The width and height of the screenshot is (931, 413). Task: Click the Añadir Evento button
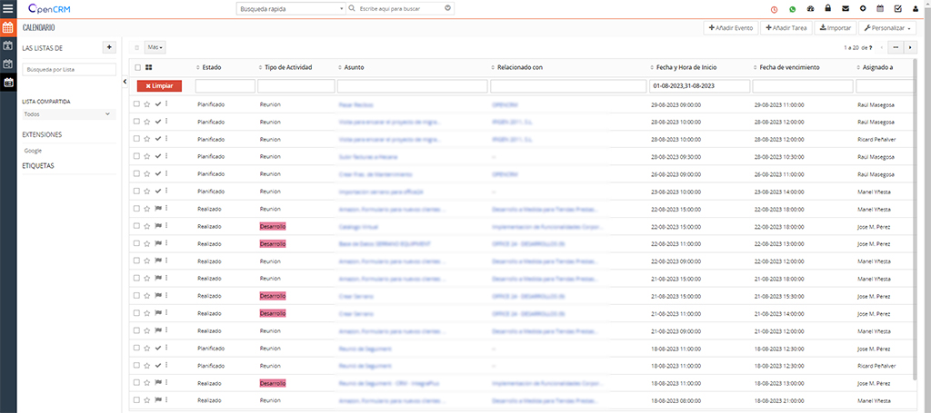pyautogui.click(x=731, y=28)
